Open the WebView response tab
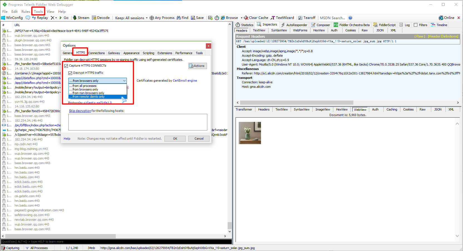The width and height of the screenshot is (463, 251). click(360, 110)
